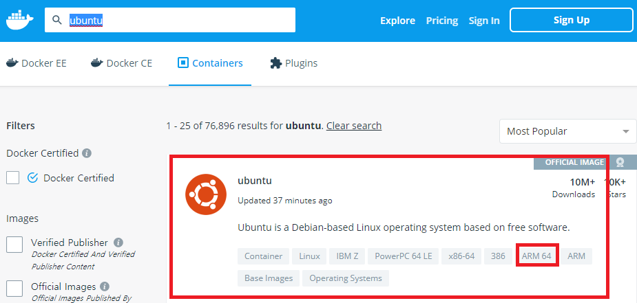Tick the Verified Publisher checkbox
This screenshot has width=637, height=303.
pyautogui.click(x=14, y=245)
